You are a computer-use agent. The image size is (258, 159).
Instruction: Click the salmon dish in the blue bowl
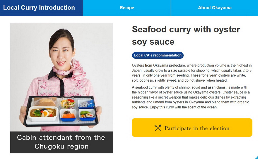point(68,115)
